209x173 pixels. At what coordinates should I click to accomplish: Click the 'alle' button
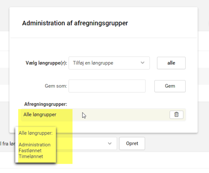(171, 63)
